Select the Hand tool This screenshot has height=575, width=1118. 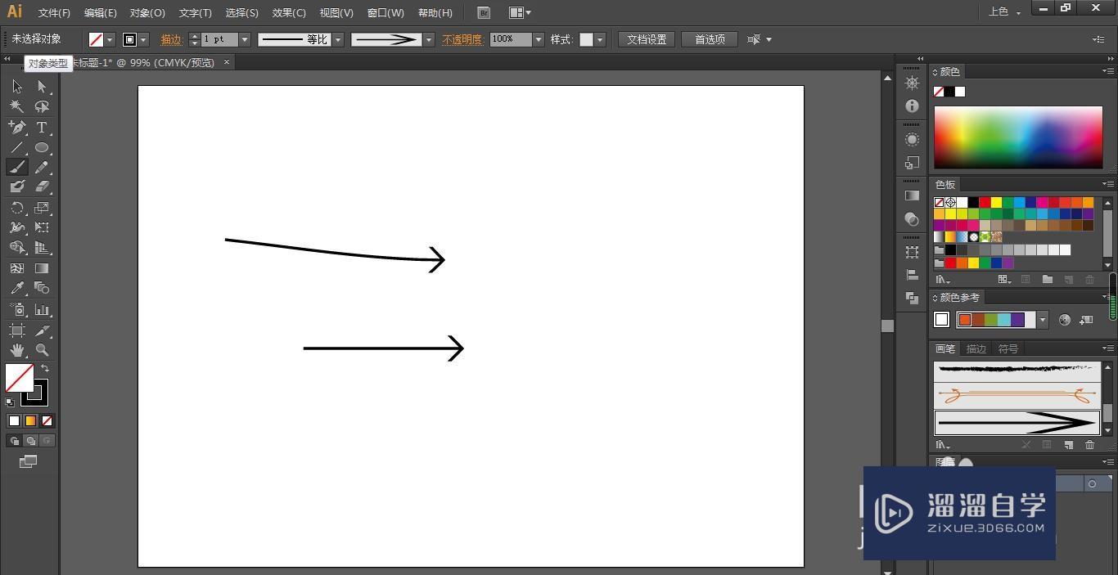click(x=17, y=350)
